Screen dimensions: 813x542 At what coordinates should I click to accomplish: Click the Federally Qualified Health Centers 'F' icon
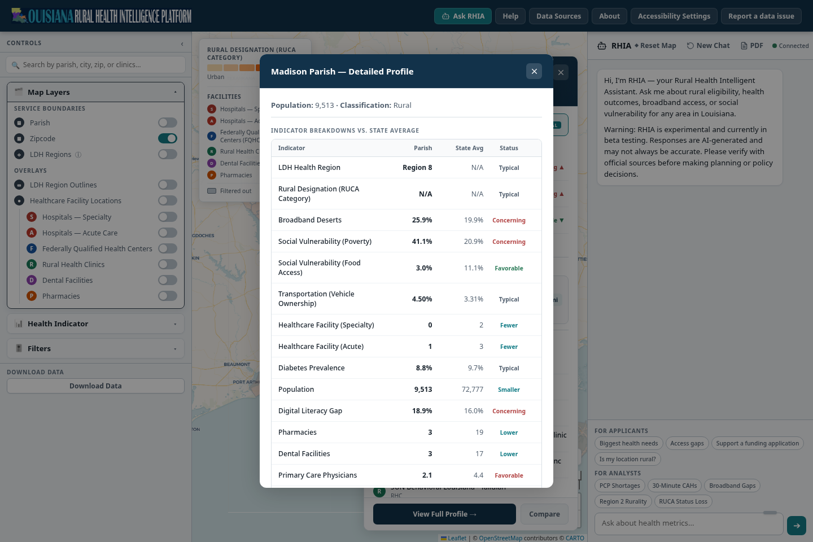point(32,248)
